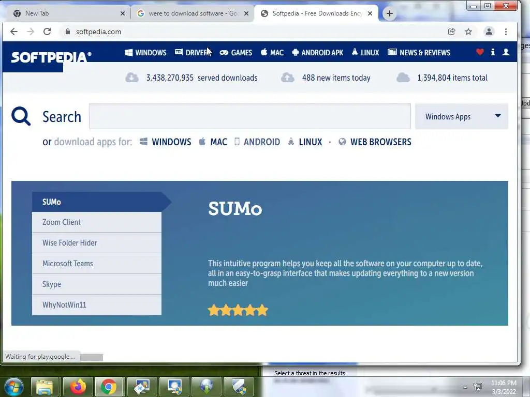Expand the Windows Apps category dropdown
530x397 pixels.
coord(461,116)
